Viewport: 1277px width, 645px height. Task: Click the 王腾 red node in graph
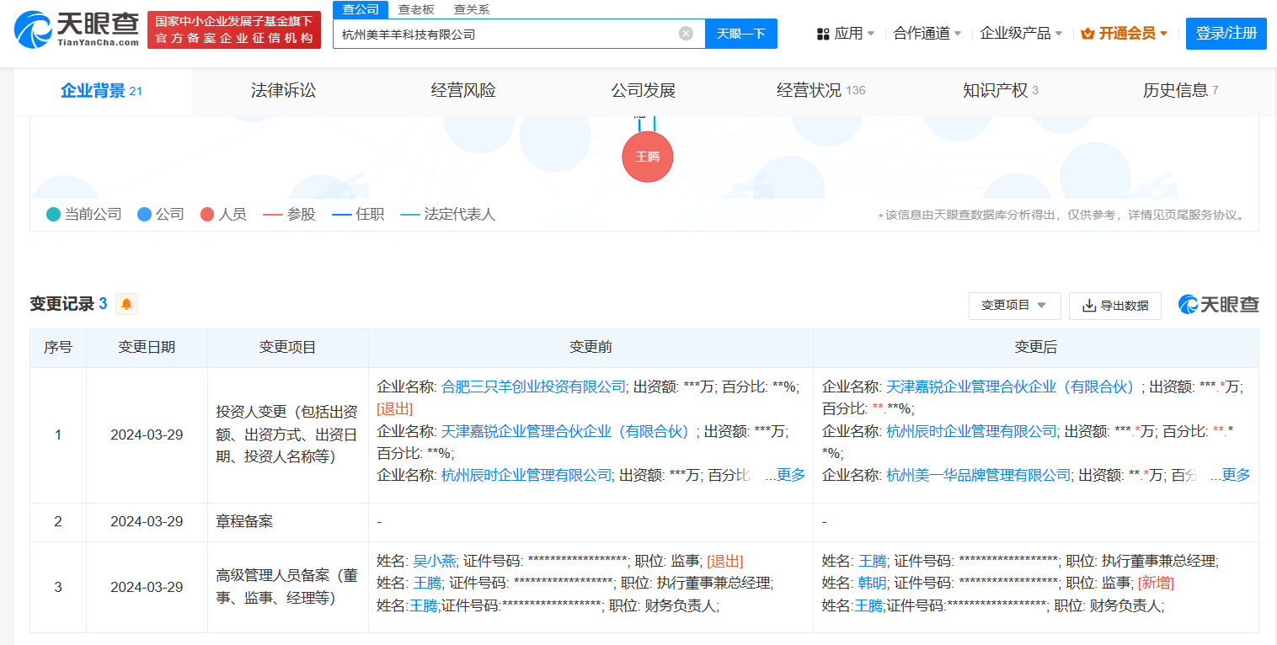[x=648, y=157]
